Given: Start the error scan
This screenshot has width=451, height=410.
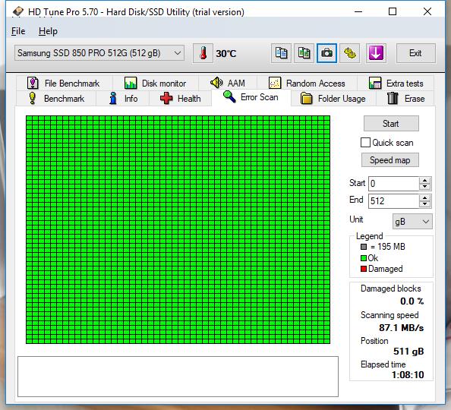Looking at the screenshot, I should 391,124.
